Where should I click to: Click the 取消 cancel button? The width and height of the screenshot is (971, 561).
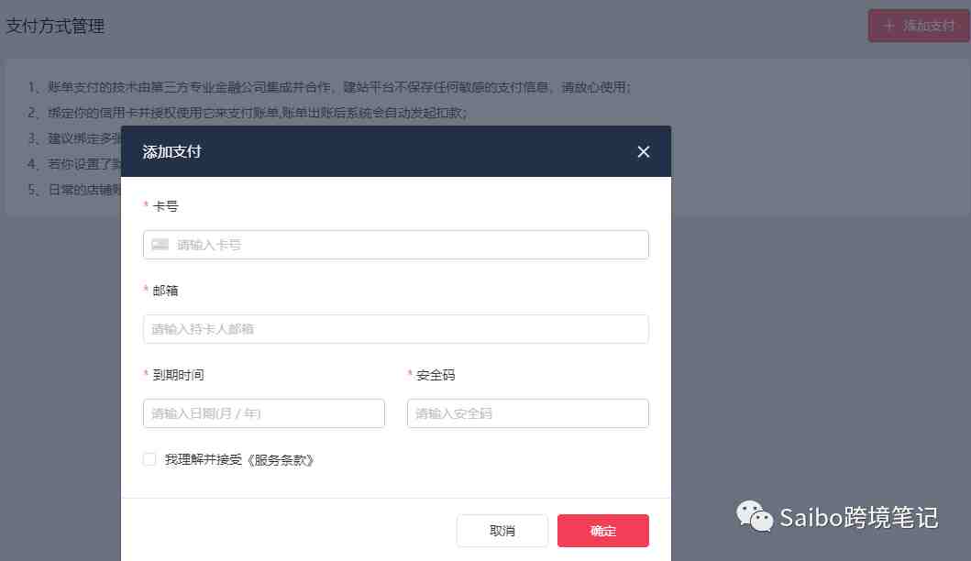click(502, 531)
